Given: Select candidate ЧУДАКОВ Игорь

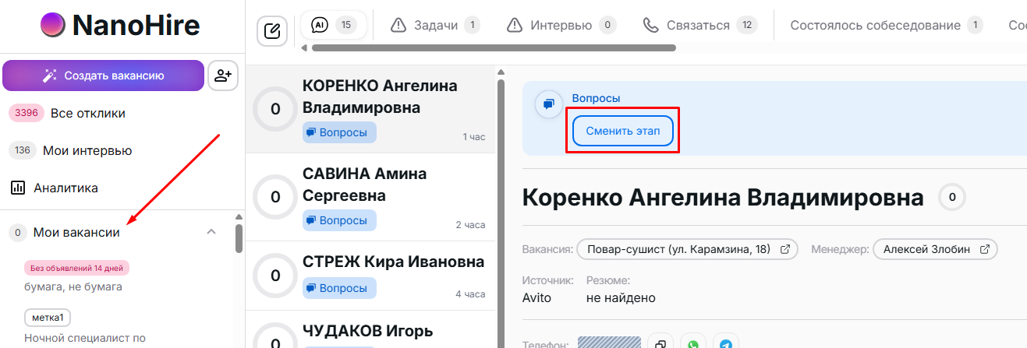Looking at the screenshot, I should 370,331.
